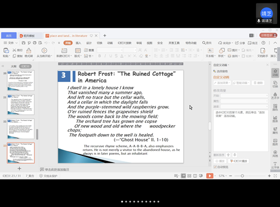Screen dimensions: 280x207
Task: Click the zoom slider in the status bar
Action: tap(242, 176)
